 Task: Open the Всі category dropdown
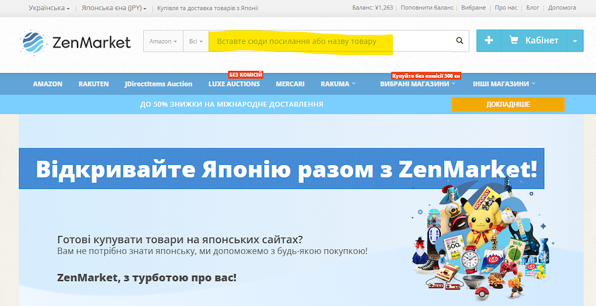click(x=196, y=41)
